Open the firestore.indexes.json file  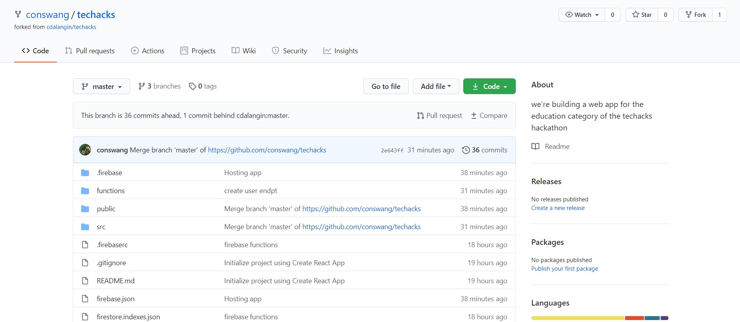coord(128,317)
